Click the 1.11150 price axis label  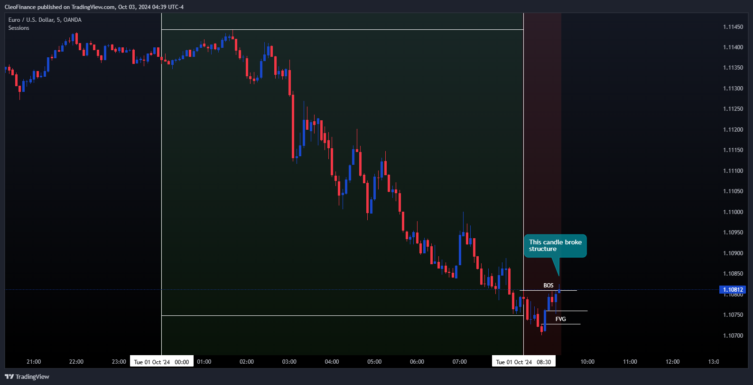733,150
